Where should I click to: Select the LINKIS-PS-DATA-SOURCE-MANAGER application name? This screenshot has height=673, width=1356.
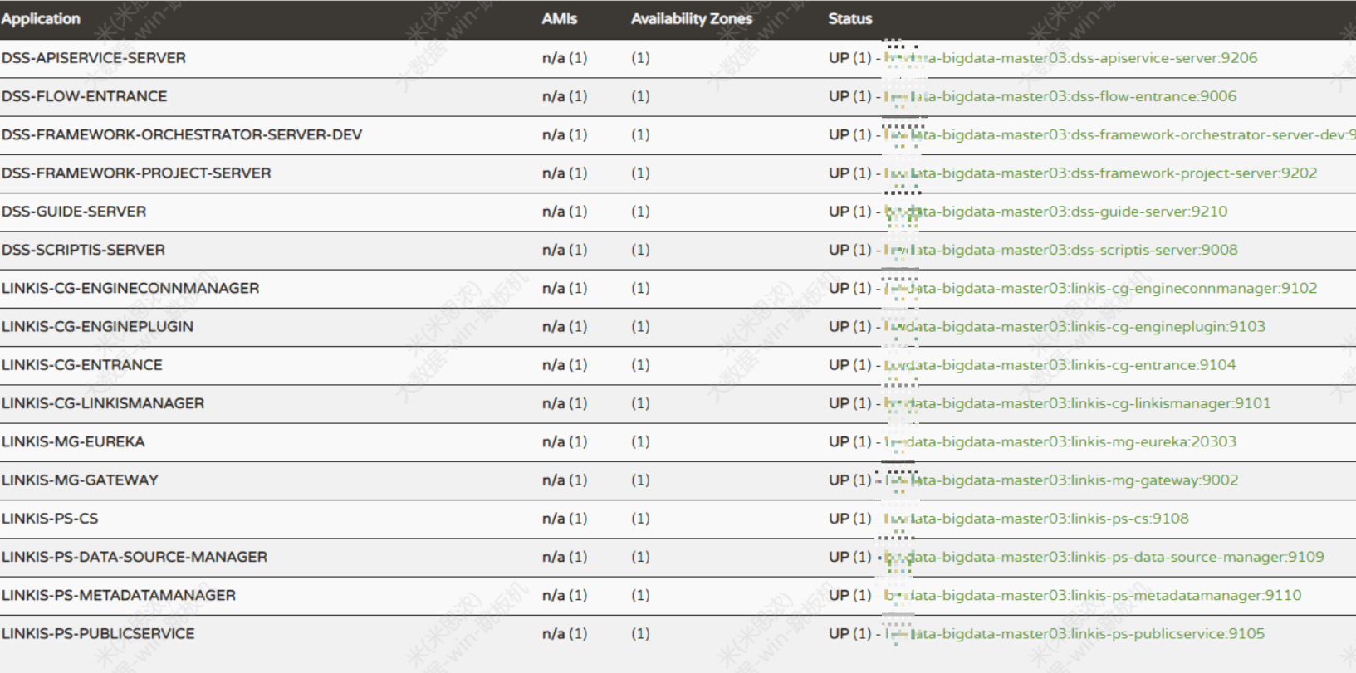tap(135, 557)
